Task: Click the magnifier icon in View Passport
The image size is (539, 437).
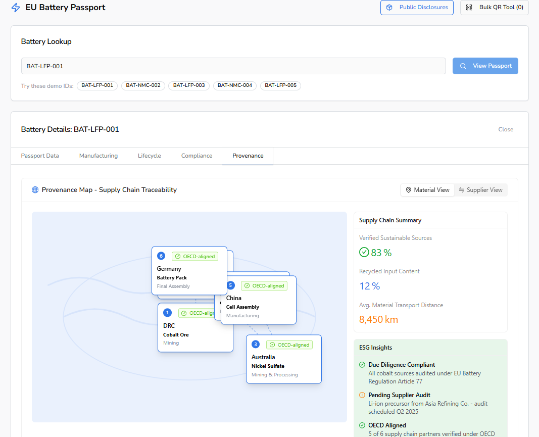Action: click(x=463, y=66)
